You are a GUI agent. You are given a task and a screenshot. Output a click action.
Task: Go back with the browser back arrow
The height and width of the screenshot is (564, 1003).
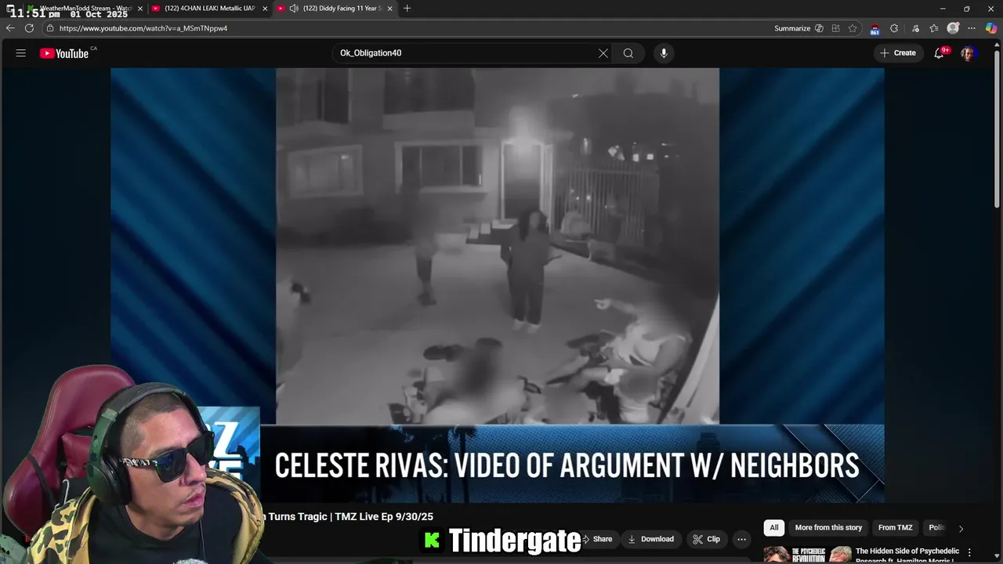[x=10, y=28]
